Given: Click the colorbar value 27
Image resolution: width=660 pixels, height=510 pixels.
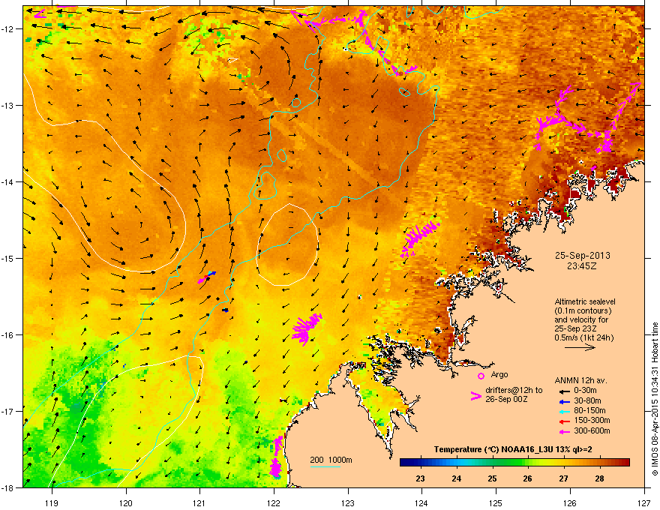Looking at the screenshot, I should pos(563,478).
